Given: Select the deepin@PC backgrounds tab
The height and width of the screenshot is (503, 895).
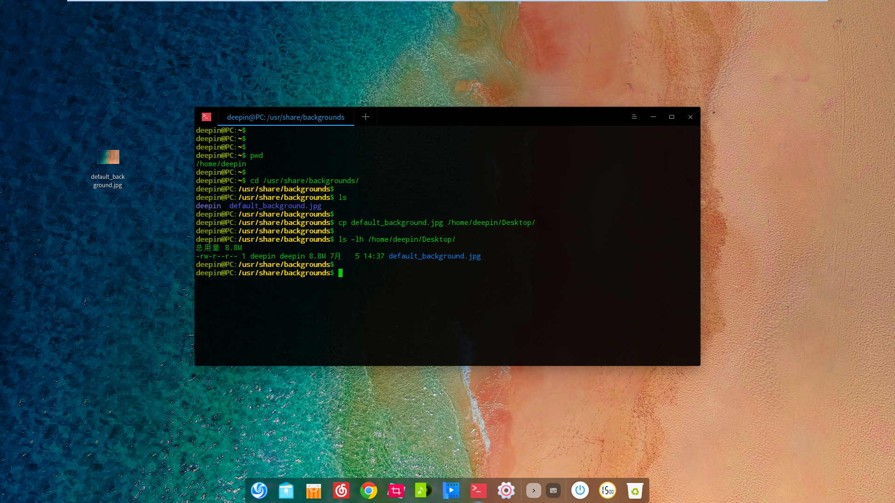Looking at the screenshot, I should point(285,117).
